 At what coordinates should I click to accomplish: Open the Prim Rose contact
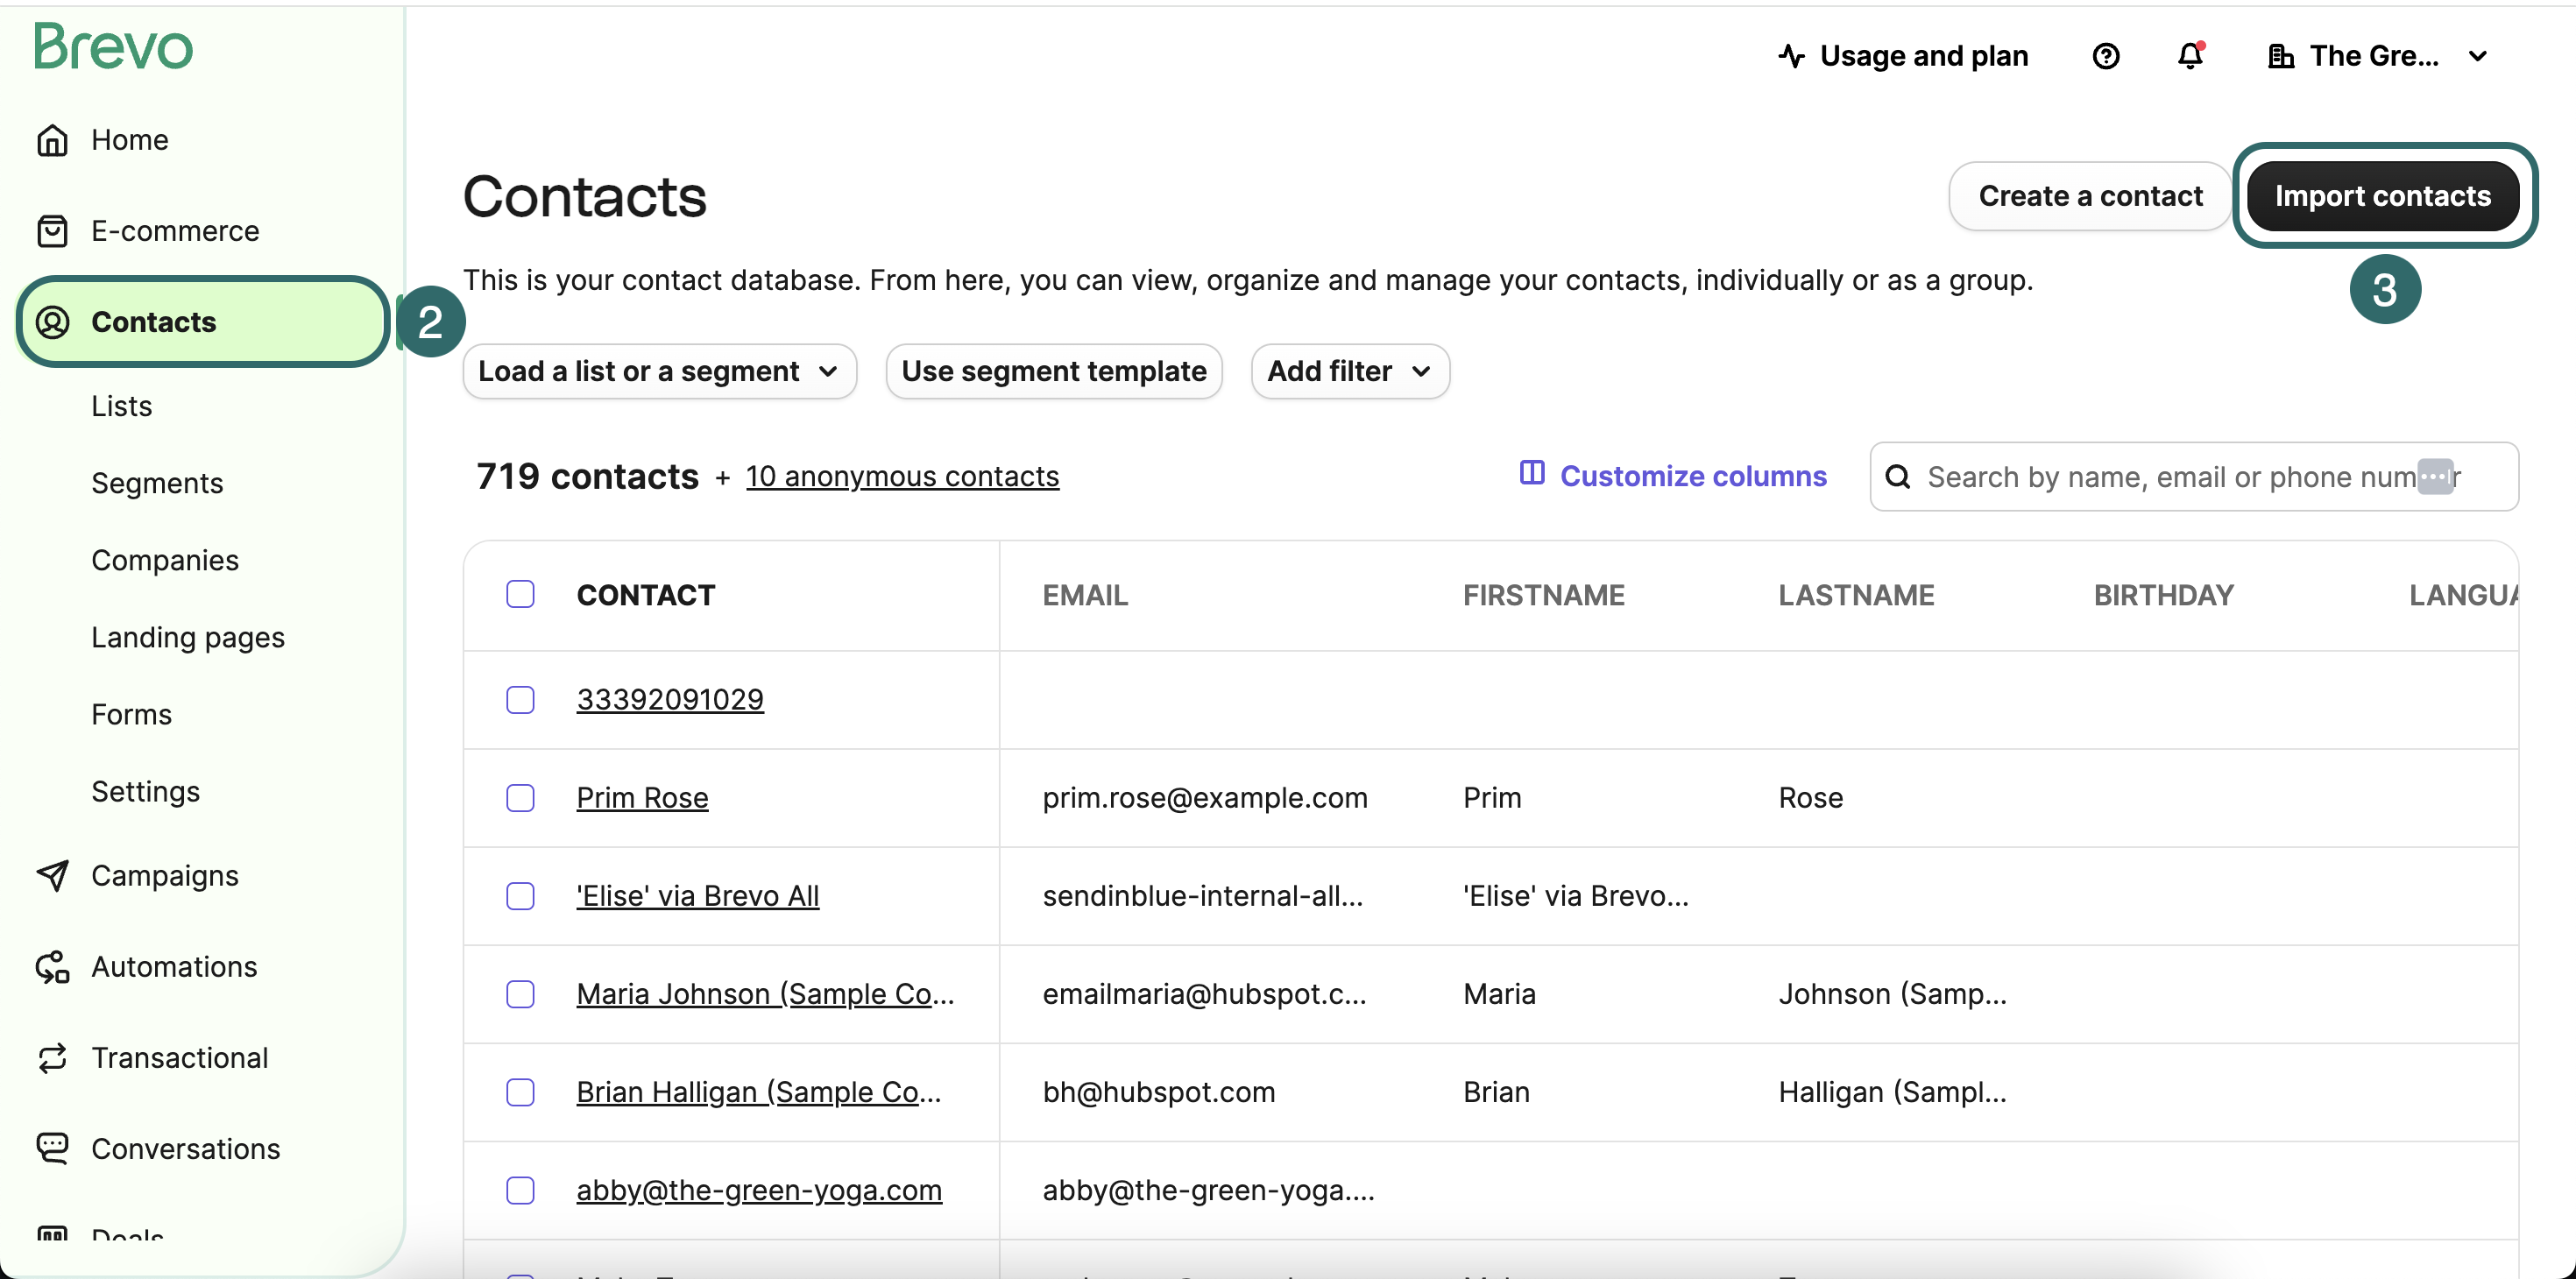642,798
